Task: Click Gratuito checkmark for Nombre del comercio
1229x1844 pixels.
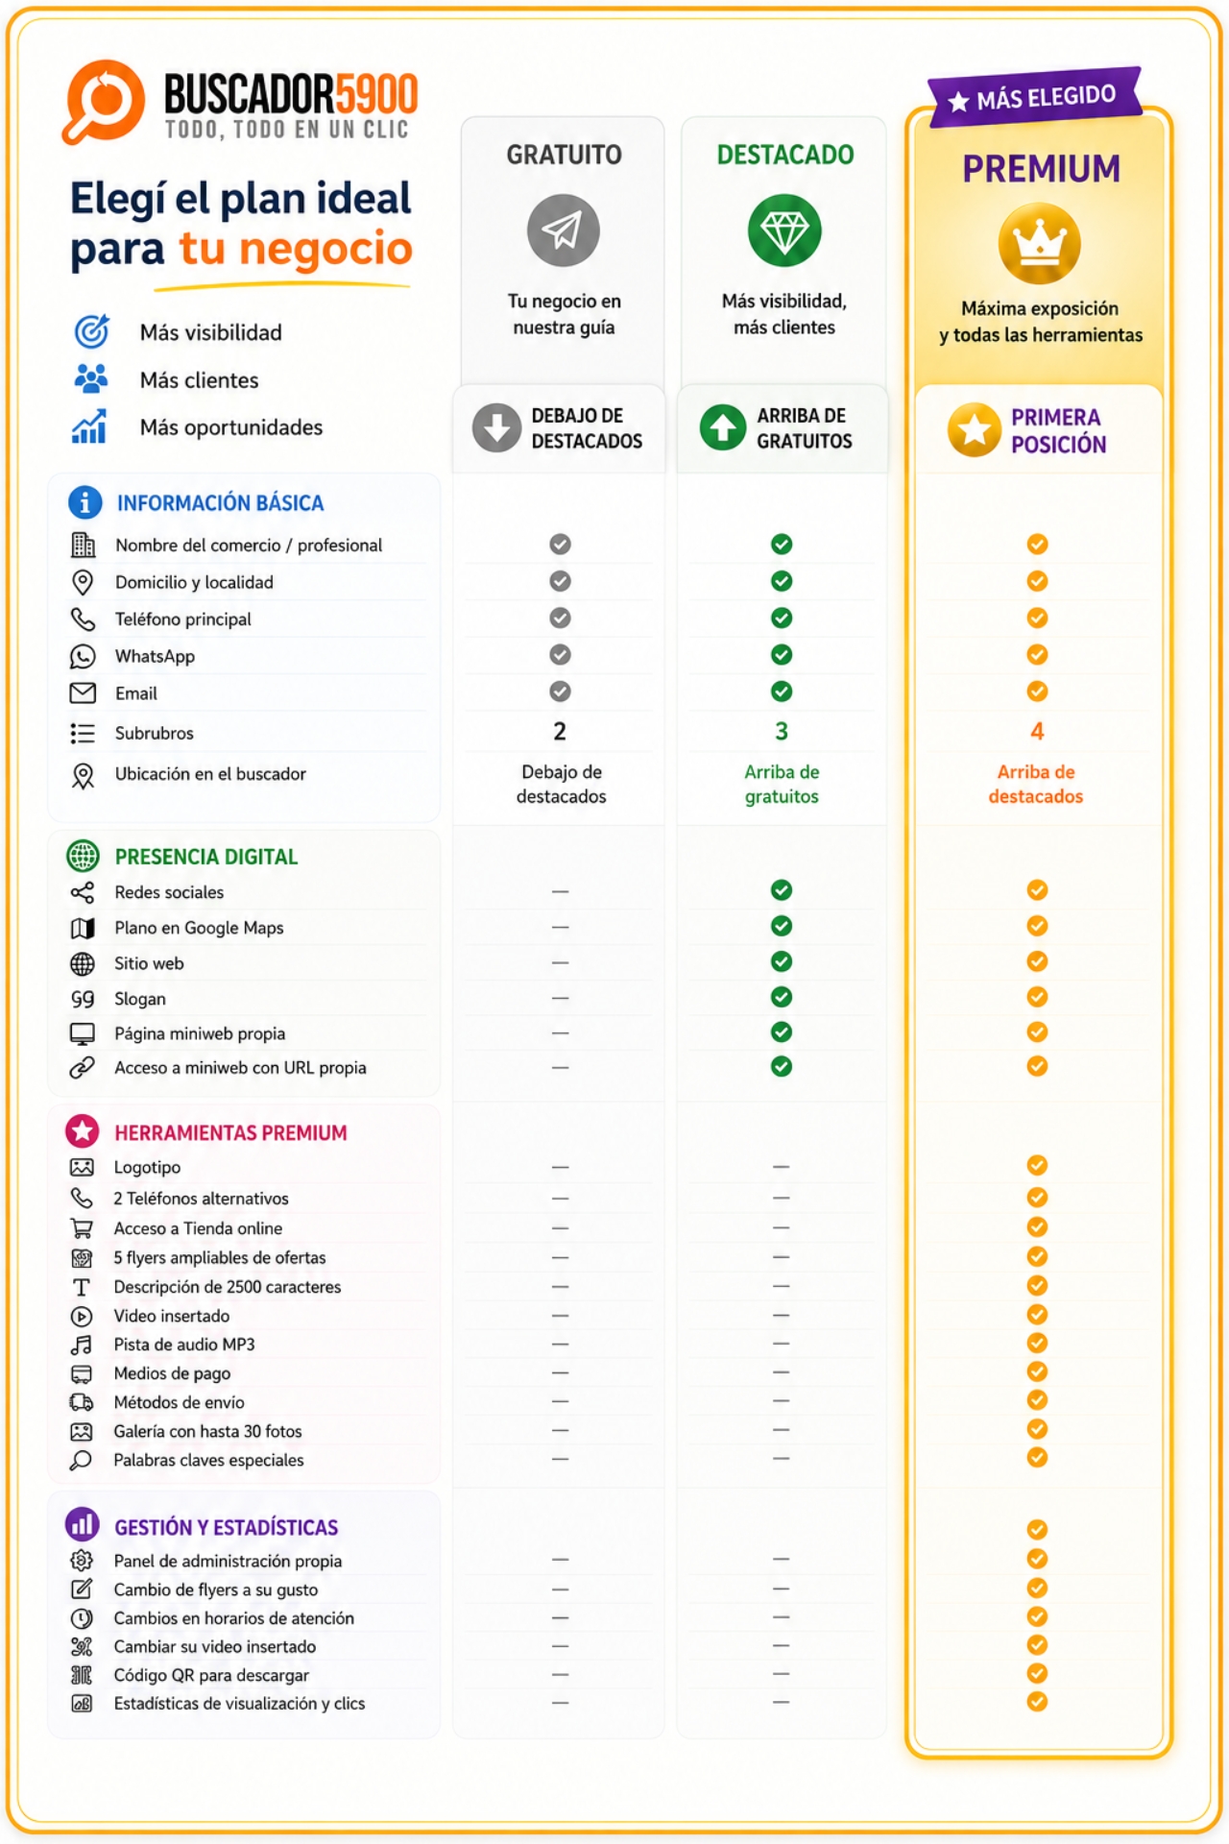Action: (560, 545)
